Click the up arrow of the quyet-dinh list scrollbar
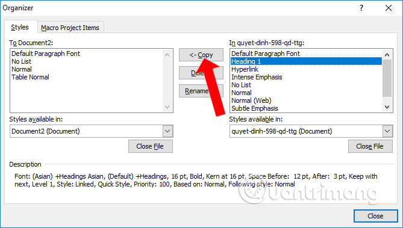This screenshot has width=403, height=228. [387, 55]
